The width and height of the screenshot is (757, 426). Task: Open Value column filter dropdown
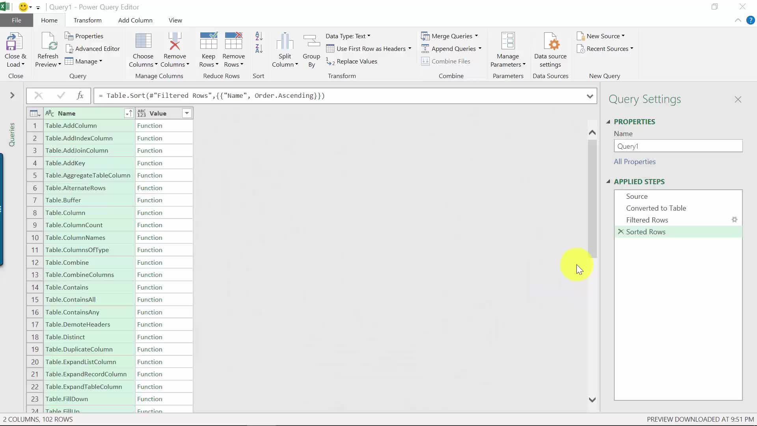pos(187,113)
